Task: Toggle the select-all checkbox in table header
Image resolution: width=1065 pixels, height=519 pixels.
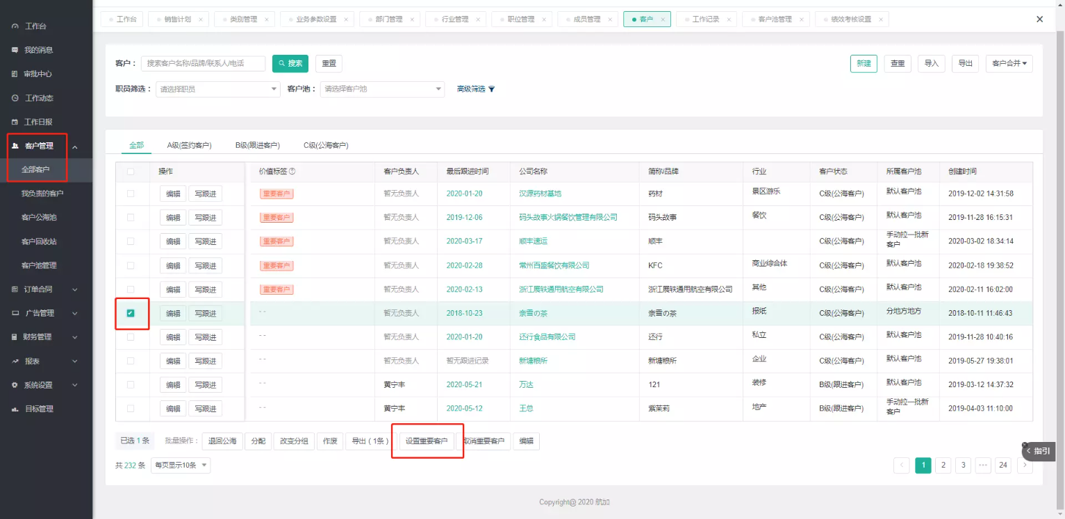Action: [x=131, y=171]
